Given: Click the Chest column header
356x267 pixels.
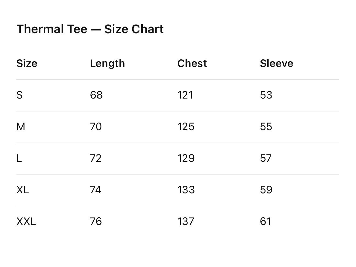Looking at the screenshot, I should (x=192, y=63).
